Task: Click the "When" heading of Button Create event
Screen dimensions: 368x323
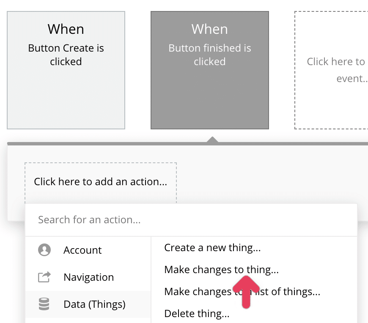Action: click(66, 29)
